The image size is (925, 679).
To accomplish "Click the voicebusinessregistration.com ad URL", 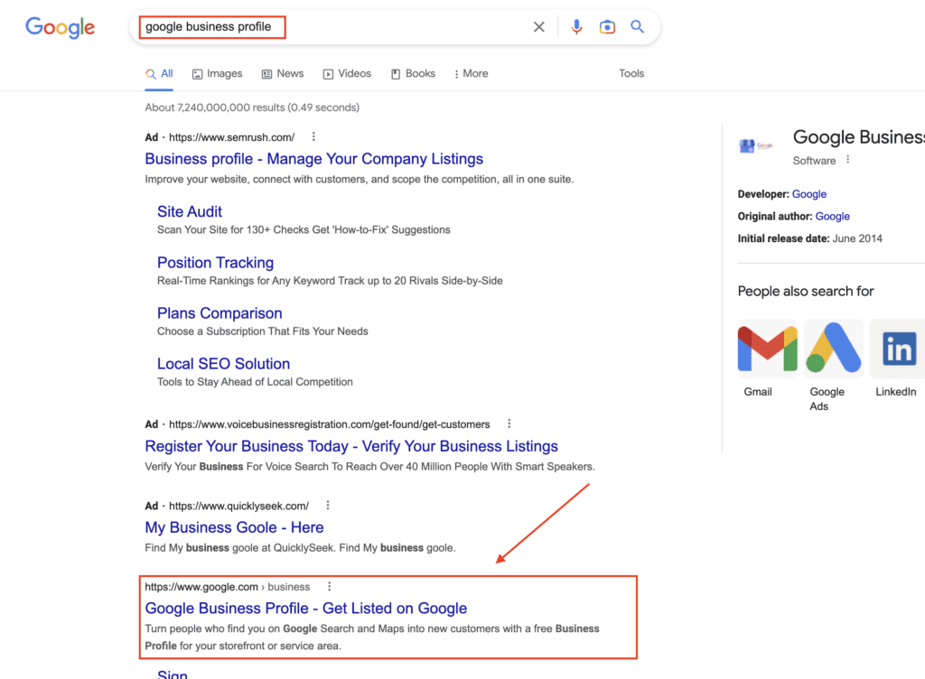I will pos(329,424).
